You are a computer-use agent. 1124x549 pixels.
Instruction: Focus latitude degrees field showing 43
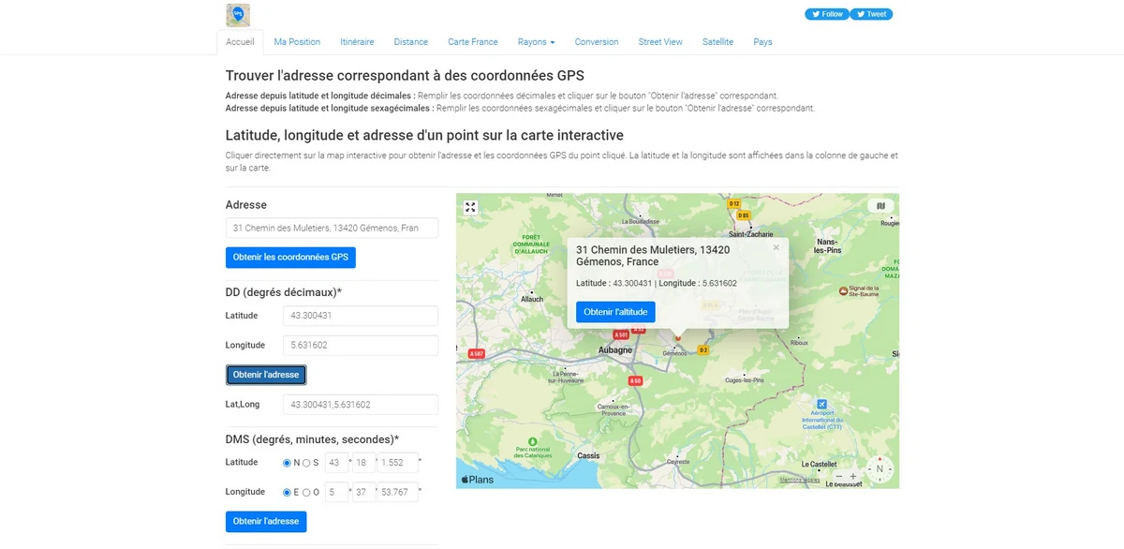(x=336, y=463)
